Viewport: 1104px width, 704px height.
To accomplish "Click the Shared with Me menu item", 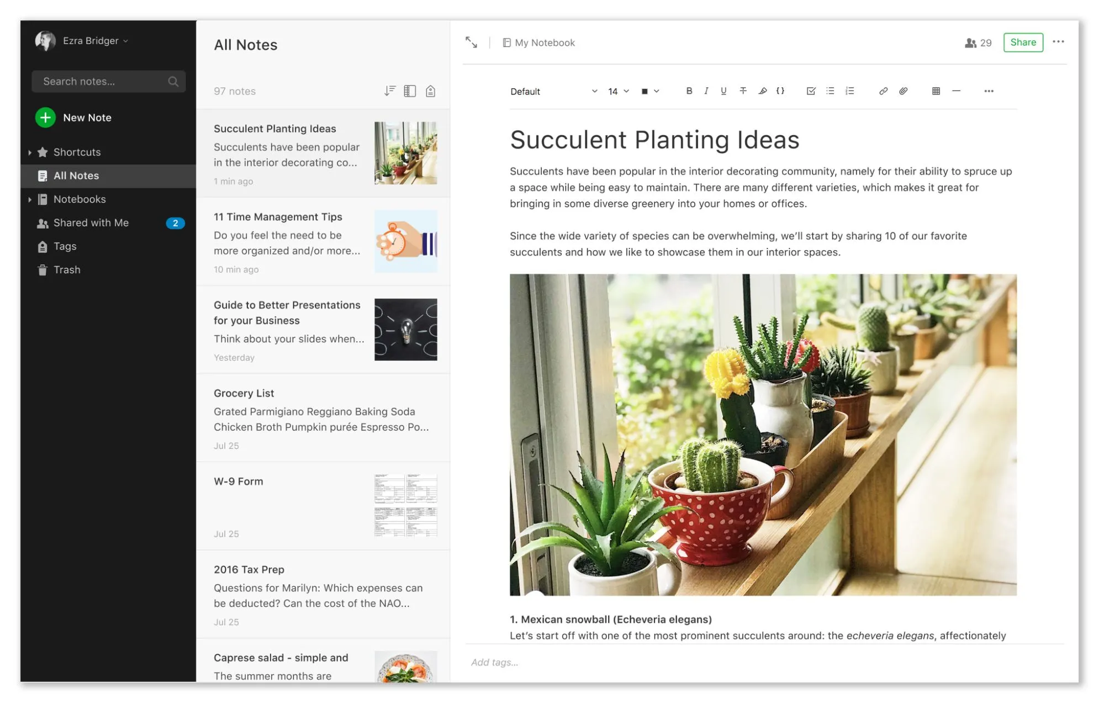I will (91, 222).
